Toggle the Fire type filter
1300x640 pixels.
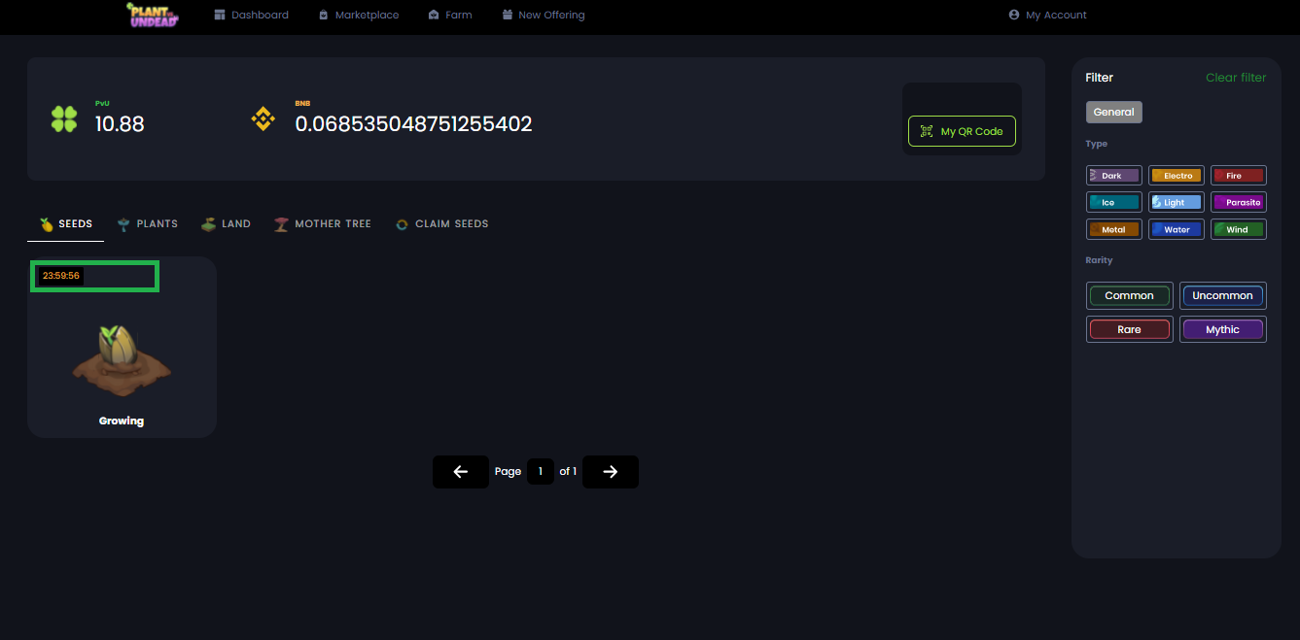click(1238, 176)
